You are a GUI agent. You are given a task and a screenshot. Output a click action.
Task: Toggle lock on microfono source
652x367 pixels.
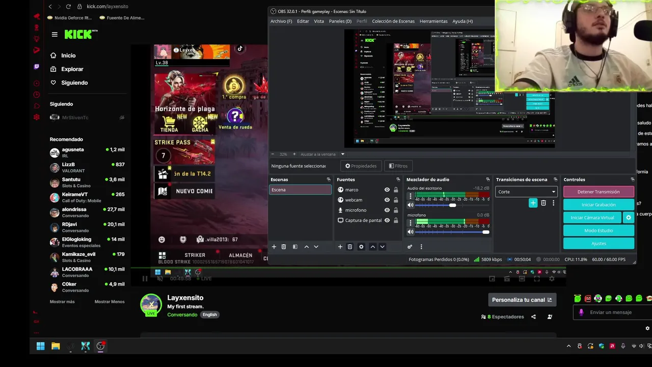tap(396, 210)
